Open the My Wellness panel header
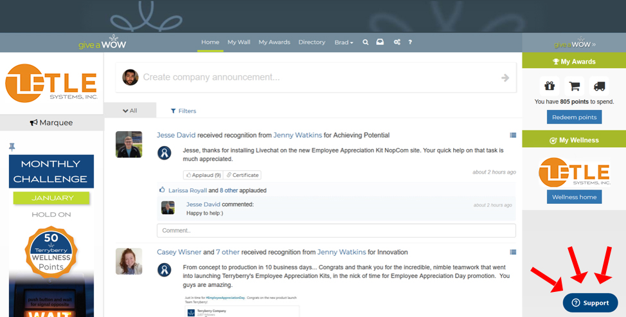The width and height of the screenshot is (626, 317). (574, 140)
